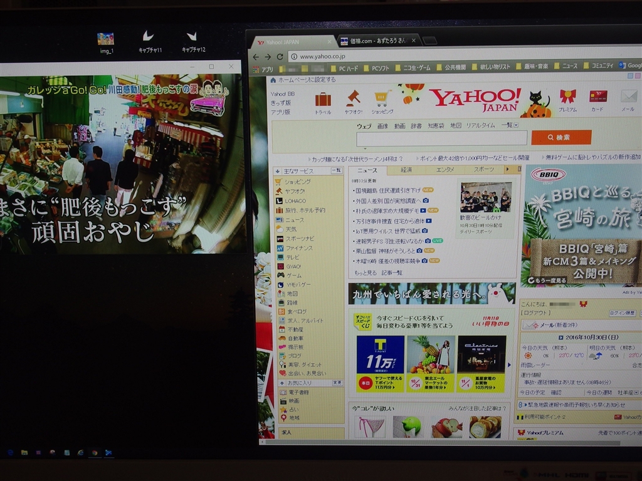Viewport: 642px width, 481px height.
Task: Open File Explorer from the taskbar
Action: click(x=24, y=452)
